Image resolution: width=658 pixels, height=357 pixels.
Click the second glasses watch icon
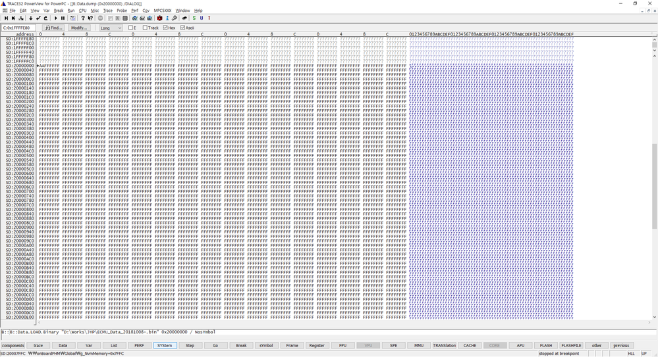(x=142, y=18)
